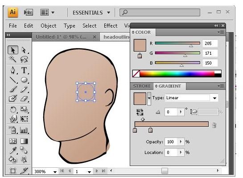Open the Object menu
Viewport: 243px width, 178px height.
click(48, 26)
